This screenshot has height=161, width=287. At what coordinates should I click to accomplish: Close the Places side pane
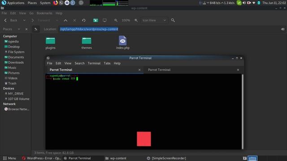[x=26, y=29]
